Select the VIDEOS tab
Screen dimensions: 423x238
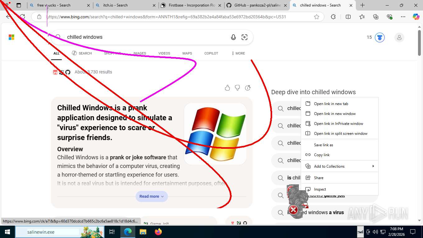(x=164, y=53)
